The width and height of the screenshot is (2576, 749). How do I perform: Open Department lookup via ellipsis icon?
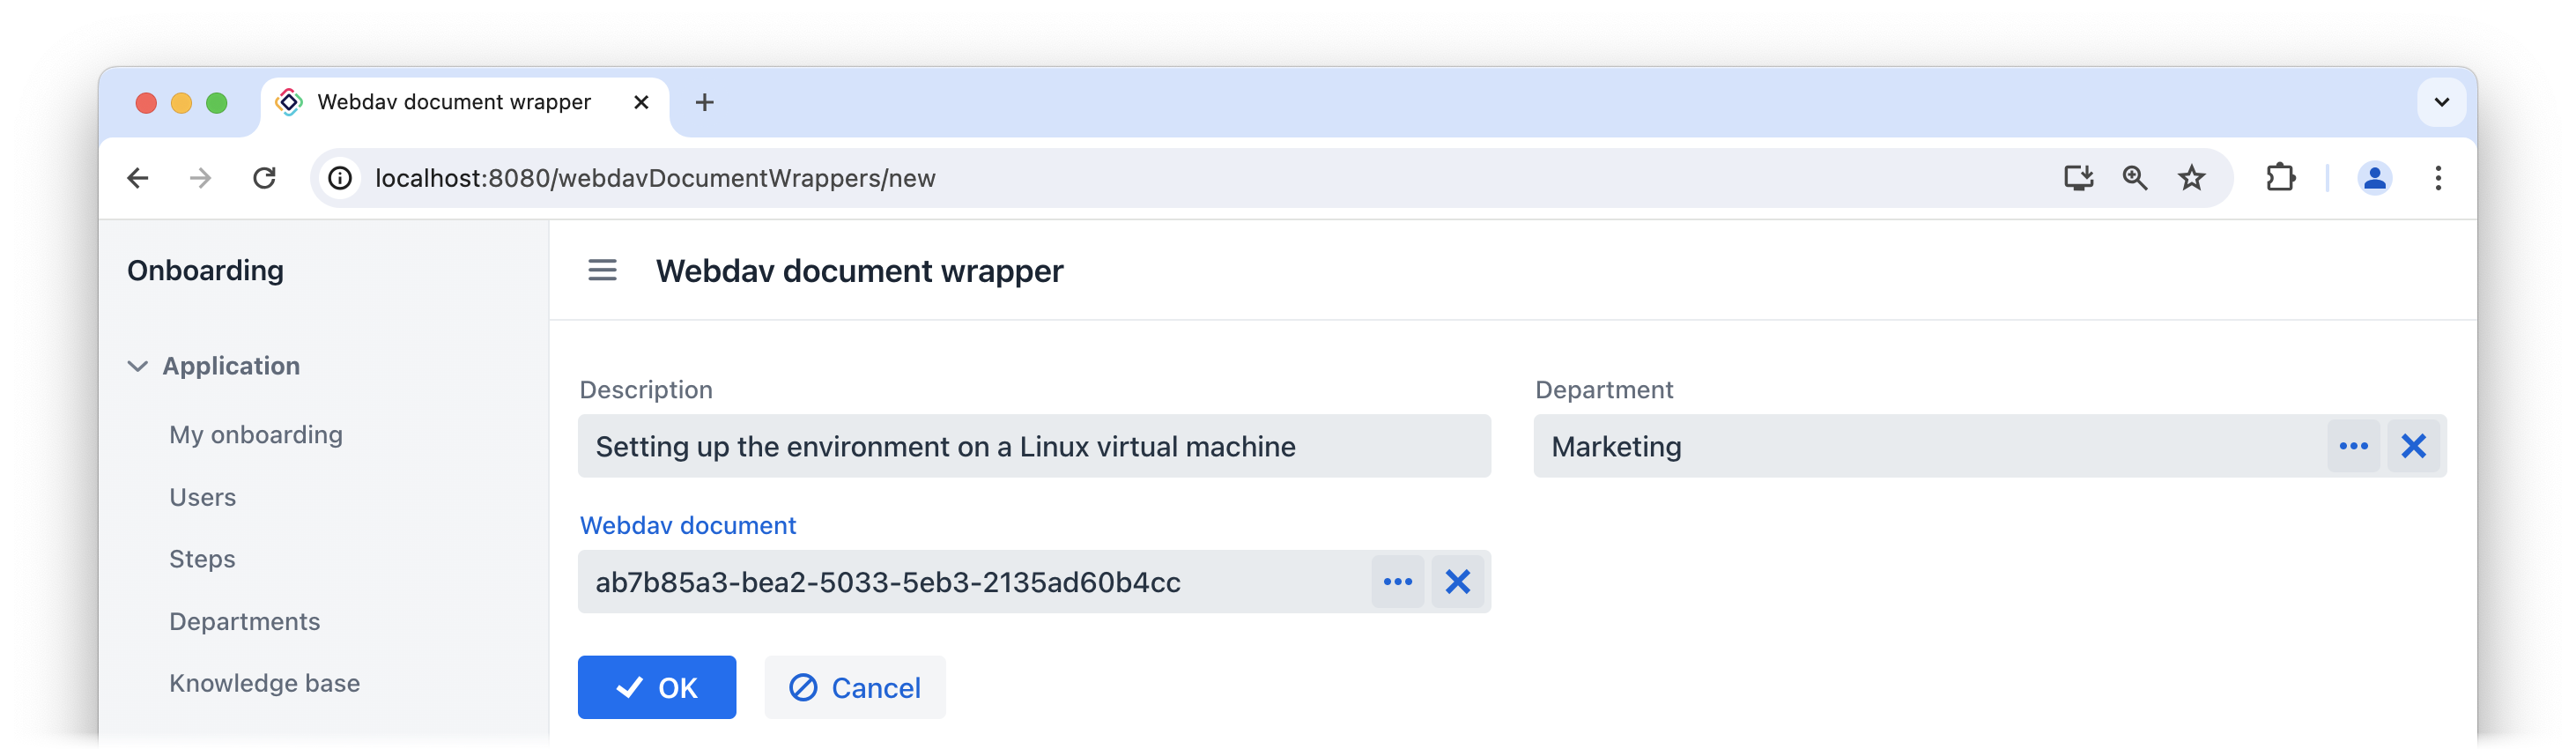[2353, 446]
